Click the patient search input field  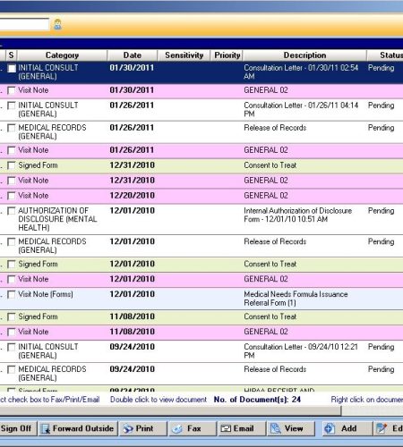click(24, 24)
